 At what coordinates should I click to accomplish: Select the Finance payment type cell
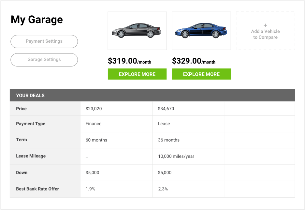click(94, 124)
